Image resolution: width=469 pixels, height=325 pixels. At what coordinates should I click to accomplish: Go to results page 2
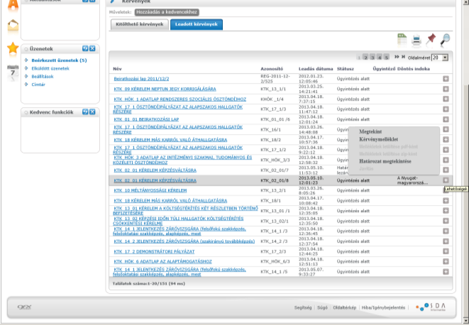click(x=365, y=57)
